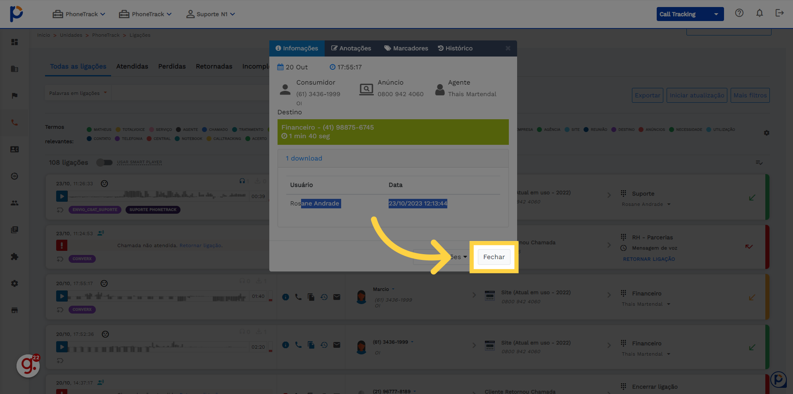The image size is (793, 394).
Task: Select Todas as ligações tab
Action: pos(78,66)
